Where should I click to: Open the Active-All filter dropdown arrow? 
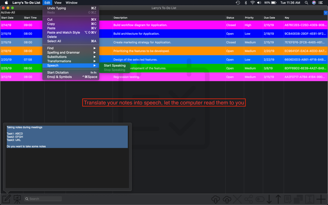pos(326,13)
